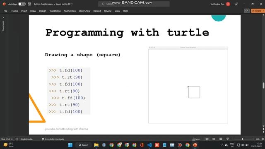This screenshot has height=149, width=265.
Task: Switch to the Record tab
Action: [x=97, y=11]
